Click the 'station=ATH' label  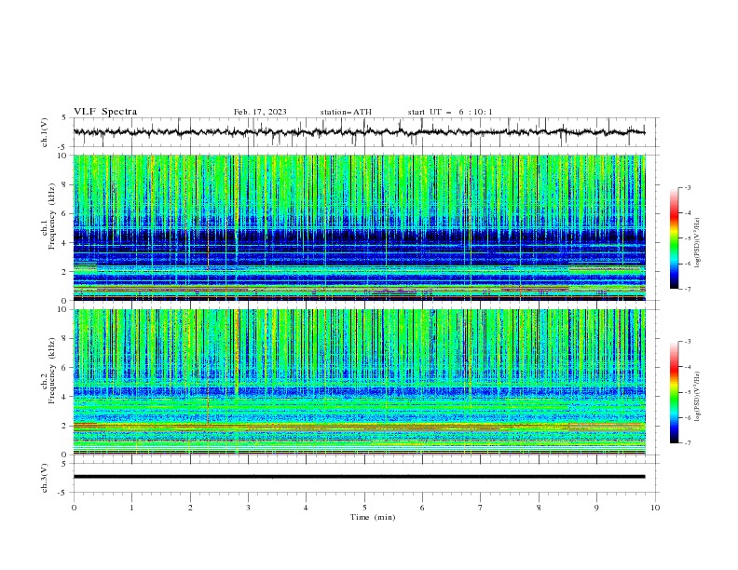tap(346, 112)
